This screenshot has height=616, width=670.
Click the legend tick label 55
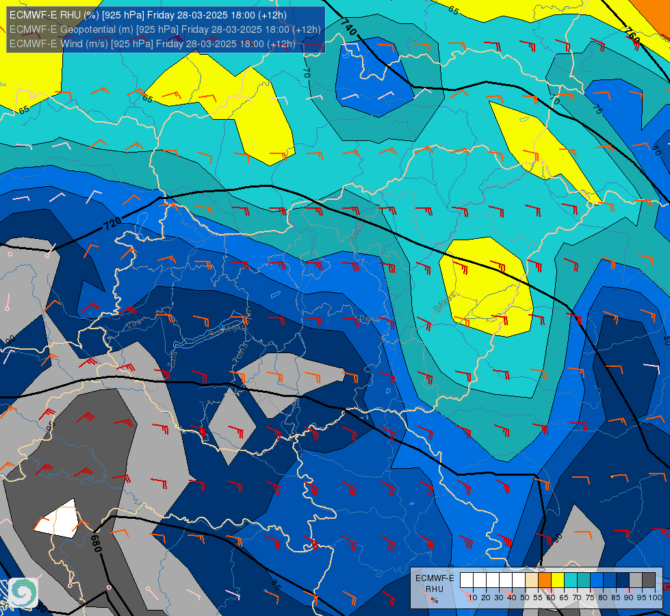point(538,598)
